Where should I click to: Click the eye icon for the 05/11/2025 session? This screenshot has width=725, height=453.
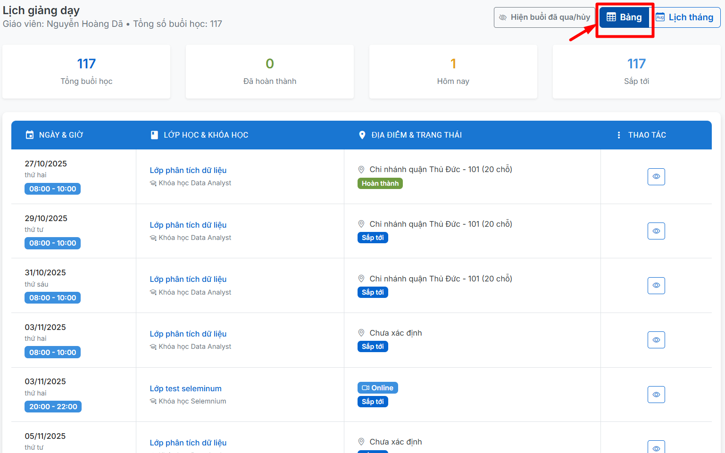click(x=656, y=448)
